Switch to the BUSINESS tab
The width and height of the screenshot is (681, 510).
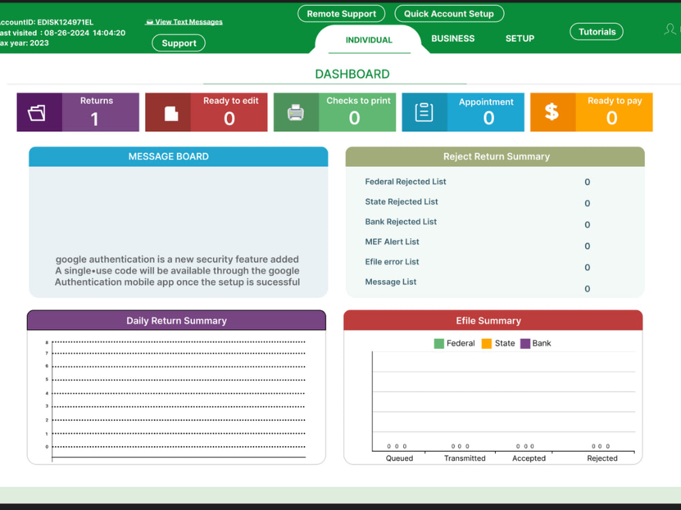pyautogui.click(x=453, y=39)
